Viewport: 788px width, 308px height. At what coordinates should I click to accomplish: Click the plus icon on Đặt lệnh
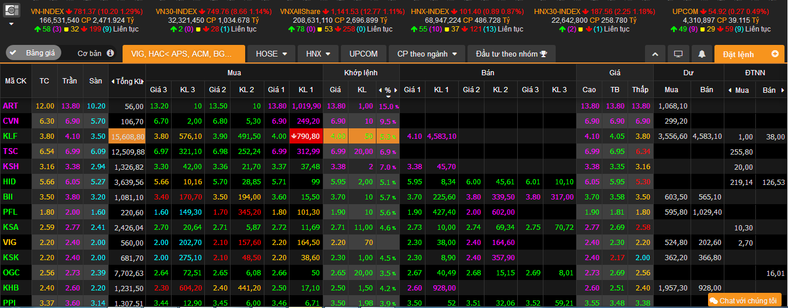pyautogui.click(x=775, y=54)
